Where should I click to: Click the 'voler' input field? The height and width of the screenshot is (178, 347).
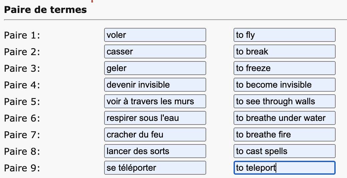click(155, 35)
